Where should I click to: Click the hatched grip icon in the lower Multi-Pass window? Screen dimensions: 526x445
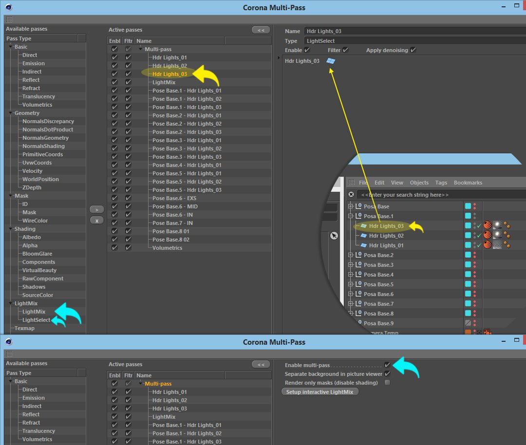(x=9, y=354)
